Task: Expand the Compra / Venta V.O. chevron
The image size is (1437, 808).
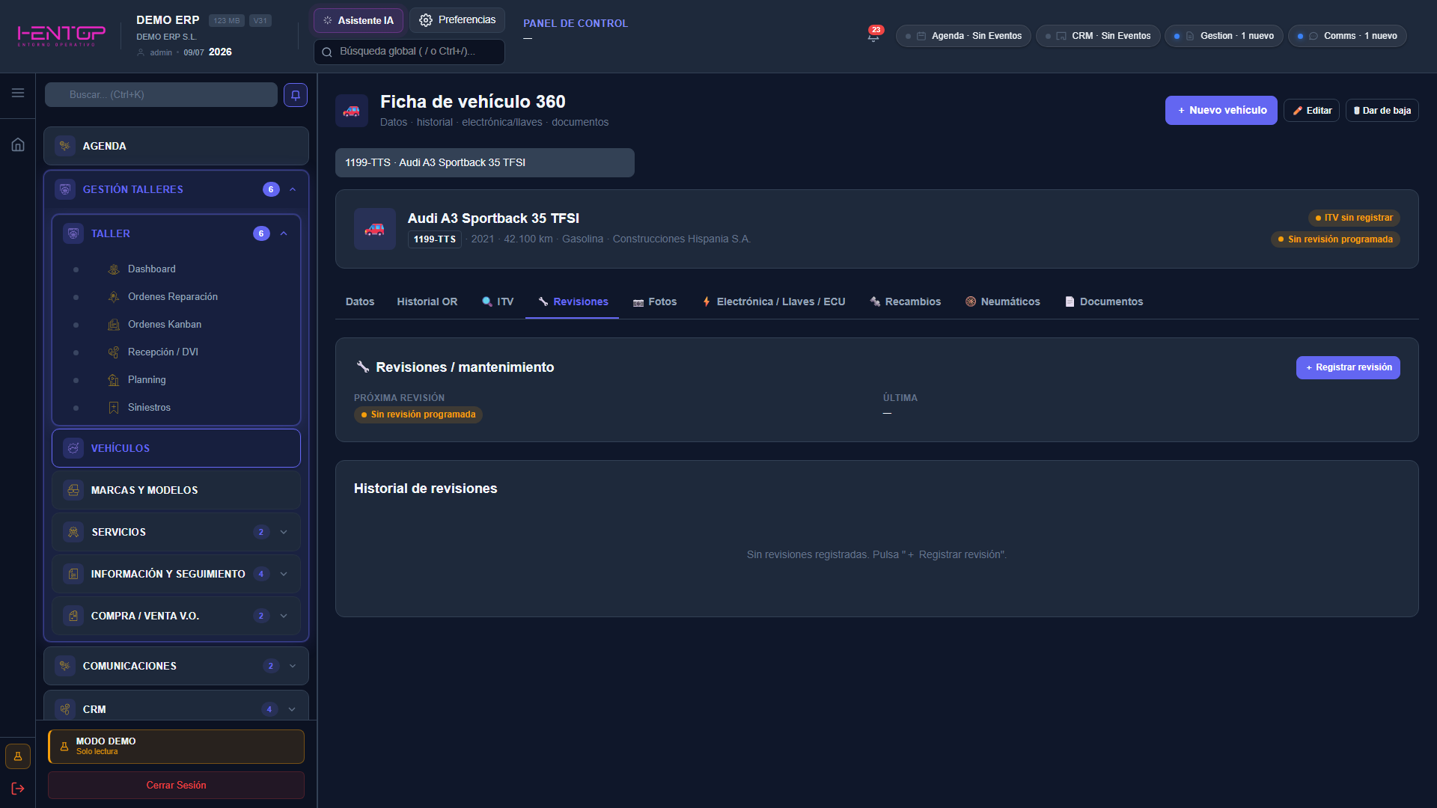Action: (284, 616)
